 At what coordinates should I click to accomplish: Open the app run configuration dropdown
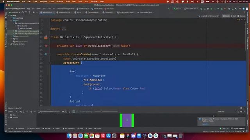point(177,9)
